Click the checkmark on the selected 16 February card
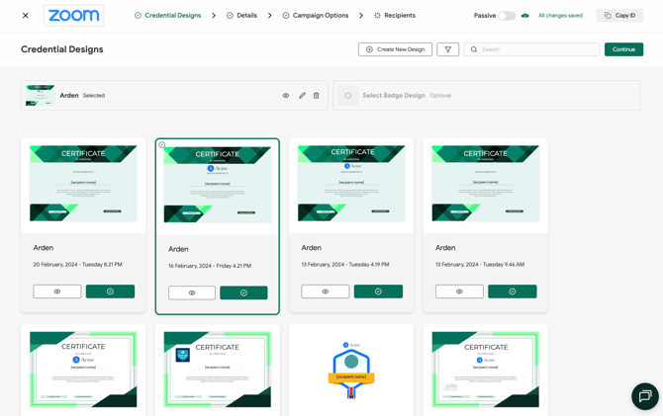663x416 pixels. coord(162,145)
